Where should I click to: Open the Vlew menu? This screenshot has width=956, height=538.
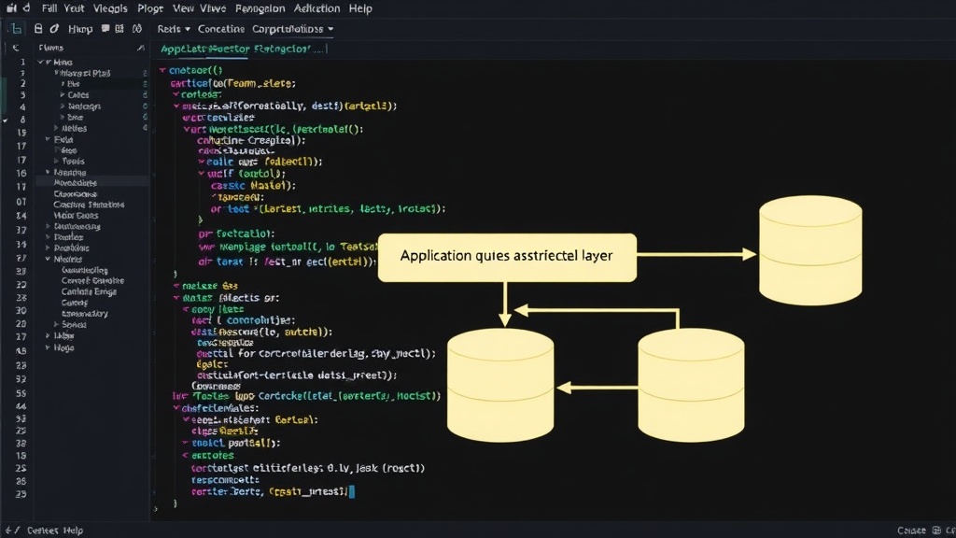tap(183, 8)
